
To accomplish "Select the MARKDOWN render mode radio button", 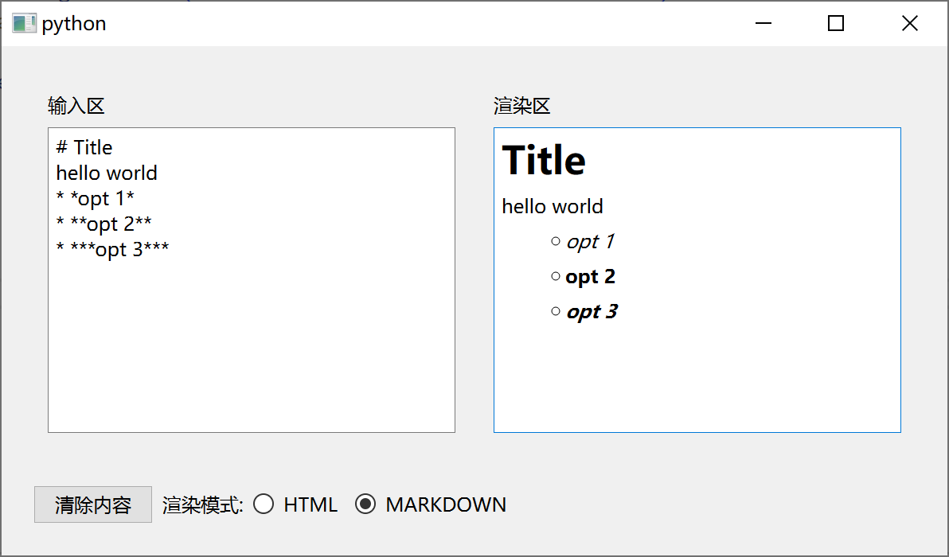I will pos(365,504).
